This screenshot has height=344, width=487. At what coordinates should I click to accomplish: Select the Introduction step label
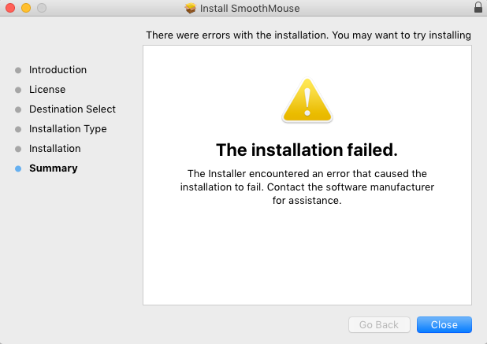tap(58, 70)
